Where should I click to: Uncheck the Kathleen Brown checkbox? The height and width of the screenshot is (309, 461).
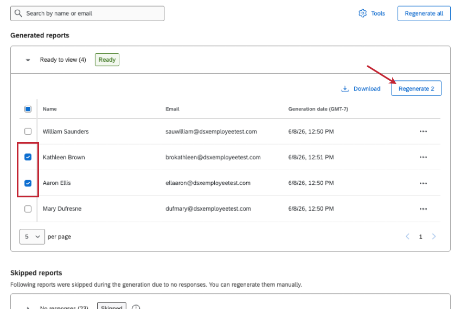pyautogui.click(x=28, y=157)
